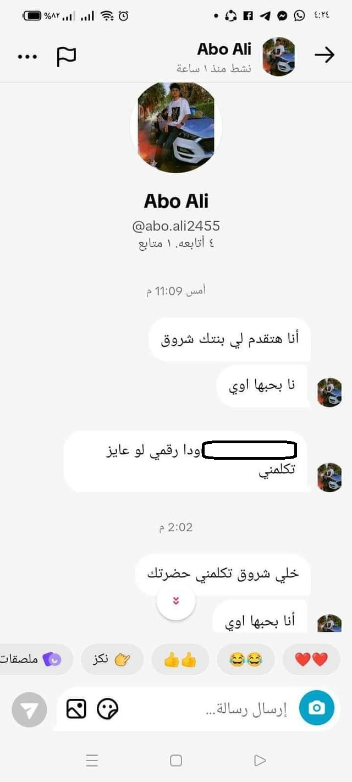Jump to latest messages with down chevrons
The width and height of the screenshot is (352, 782).
(176, 601)
